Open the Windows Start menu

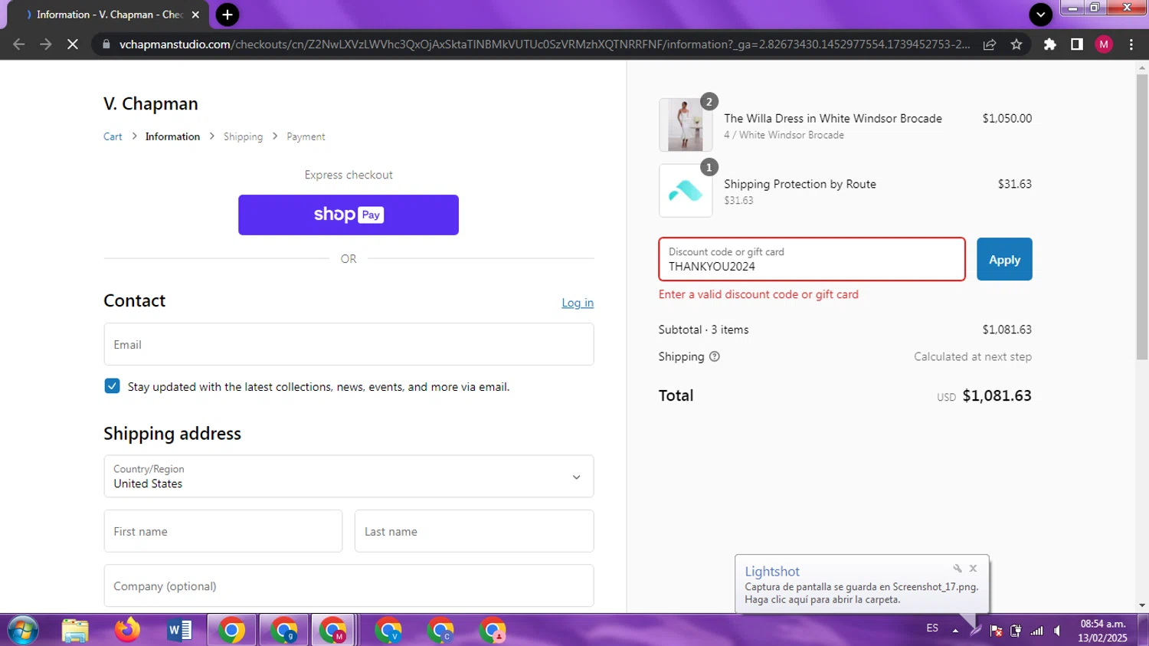click(22, 630)
